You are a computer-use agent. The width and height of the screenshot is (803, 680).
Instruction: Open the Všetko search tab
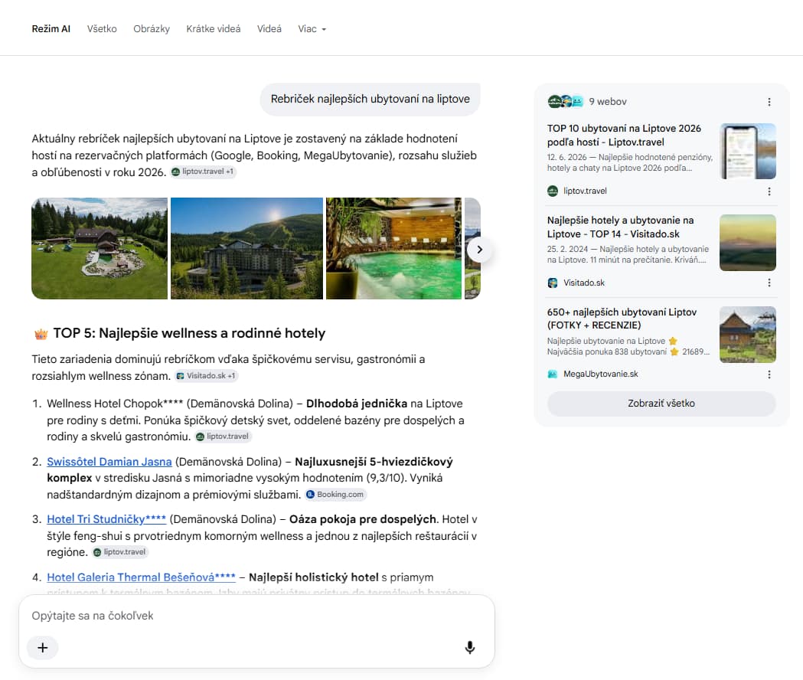pos(101,28)
